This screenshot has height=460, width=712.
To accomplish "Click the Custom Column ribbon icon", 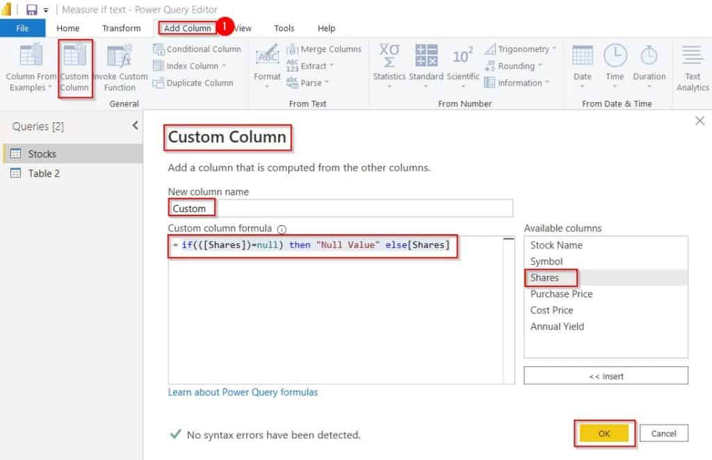I will pos(75,56).
